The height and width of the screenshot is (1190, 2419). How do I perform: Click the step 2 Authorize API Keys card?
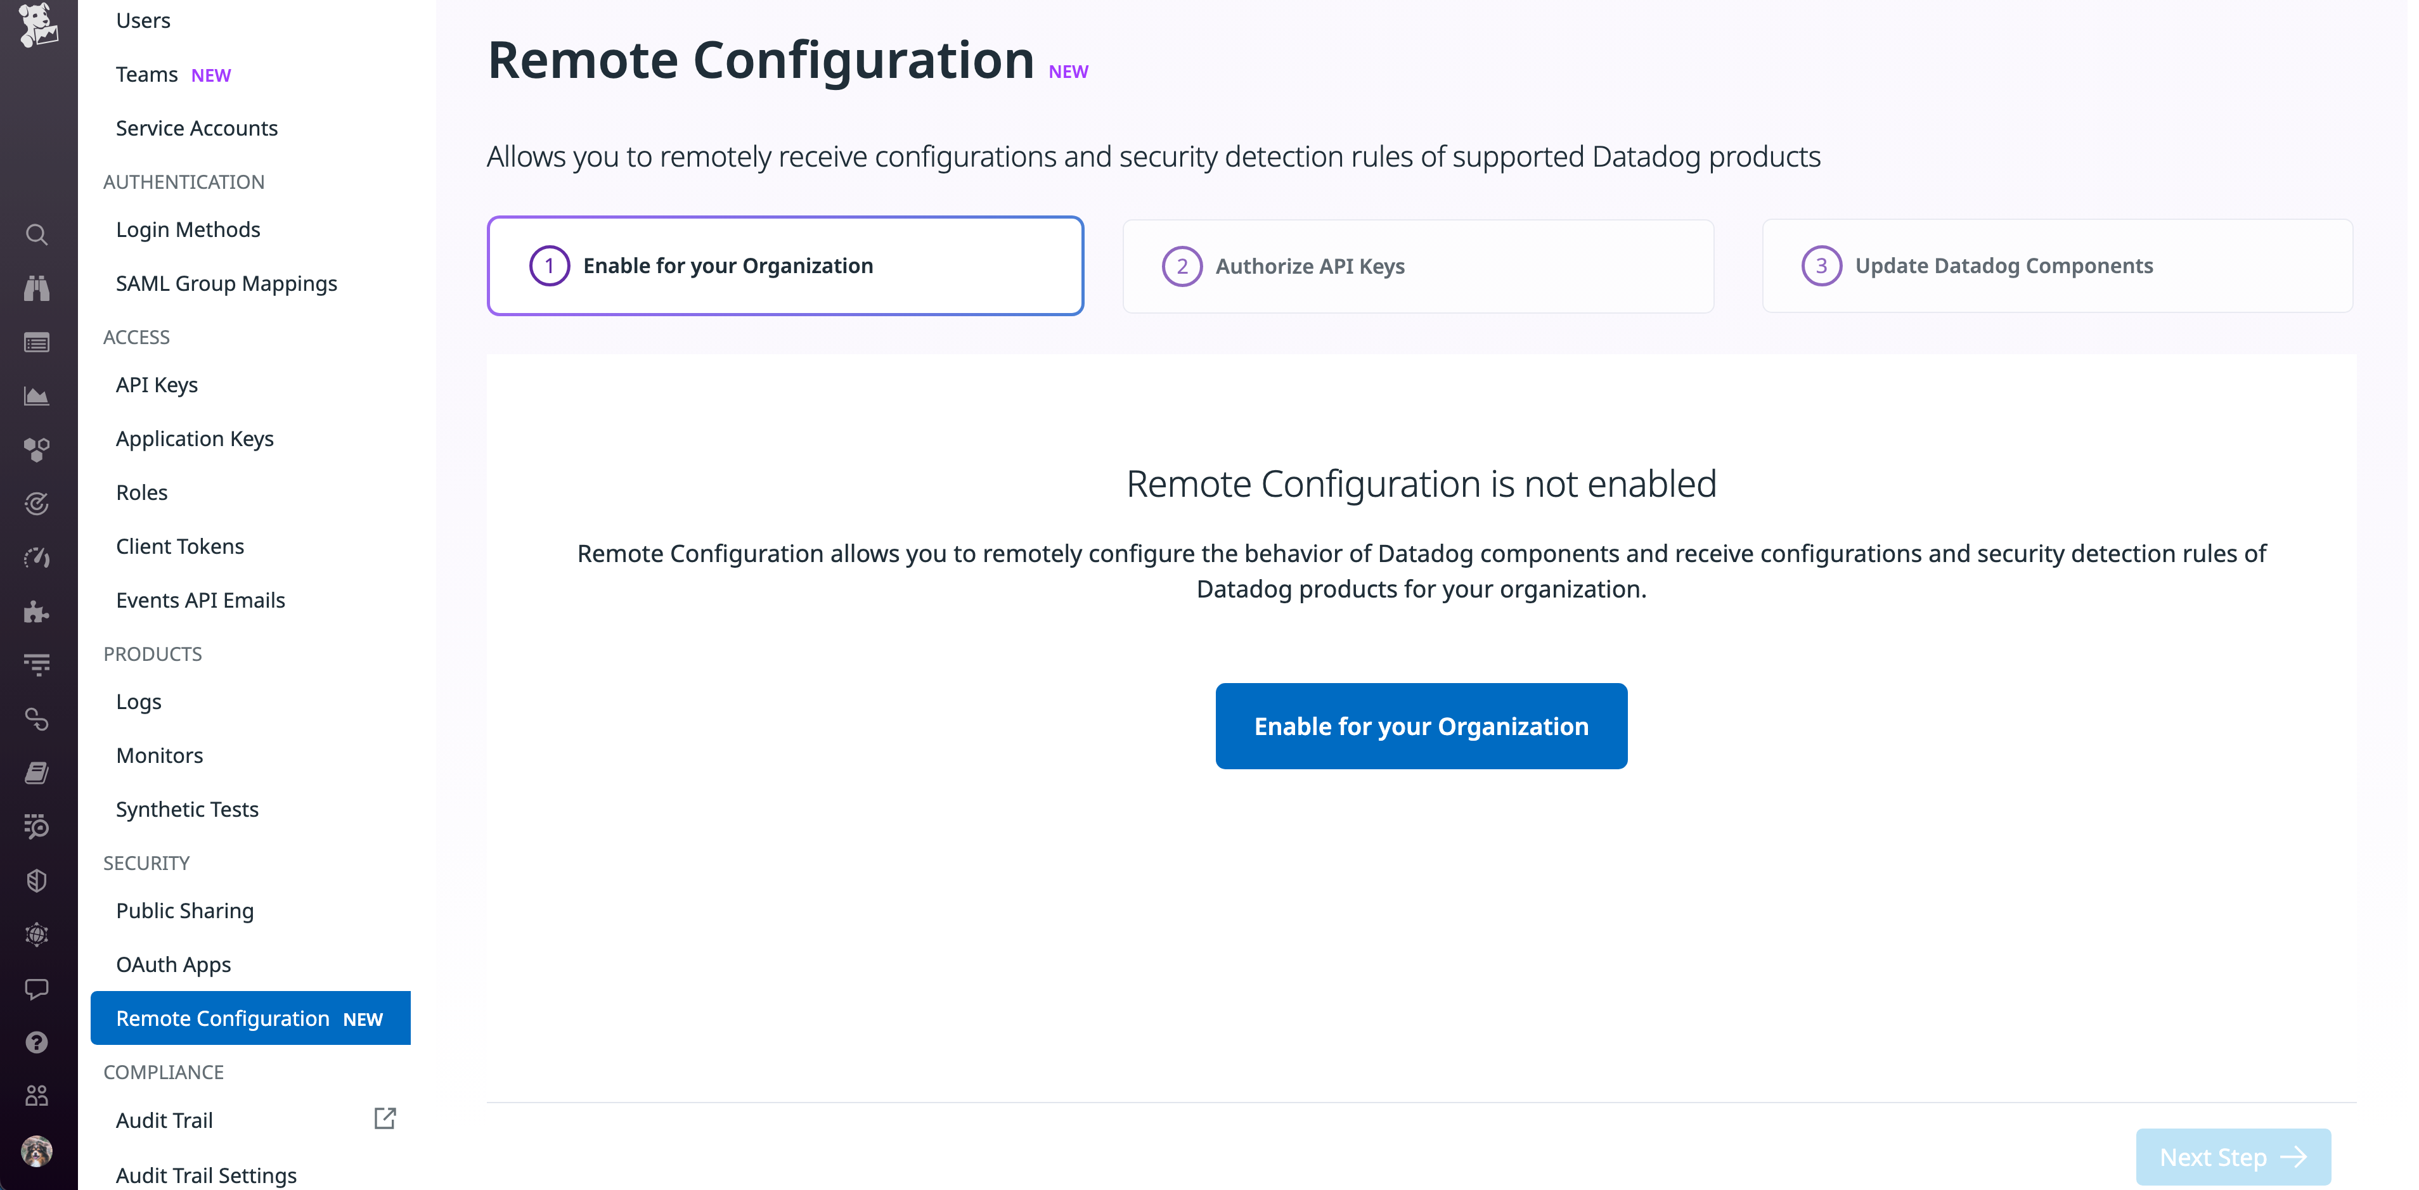(x=1418, y=266)
